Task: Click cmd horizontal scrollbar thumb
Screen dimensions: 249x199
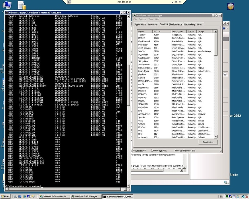Action: point(65,189)
